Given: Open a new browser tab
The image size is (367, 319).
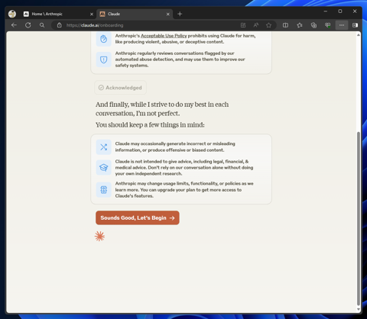Looking at the screenshot, I should [180, 14].
